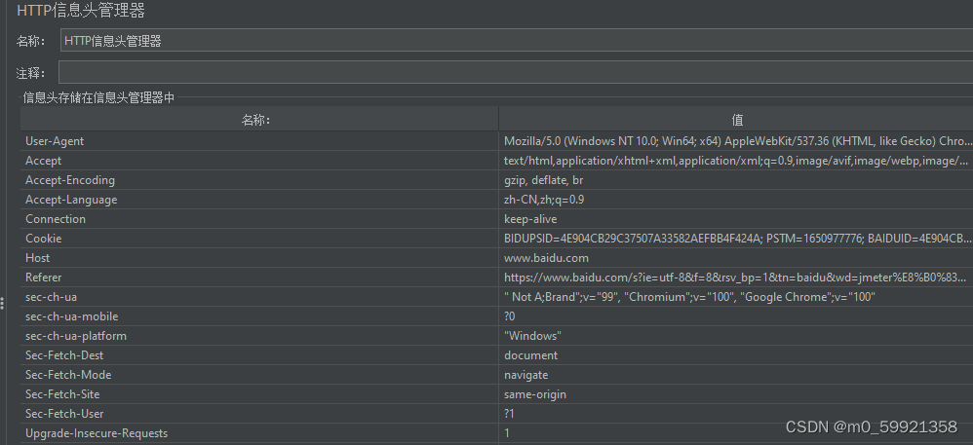The height and width of the screenshot is (445, 973).
Task: Click the "Windows" platform value cell
Action: (x=736, y=336)
